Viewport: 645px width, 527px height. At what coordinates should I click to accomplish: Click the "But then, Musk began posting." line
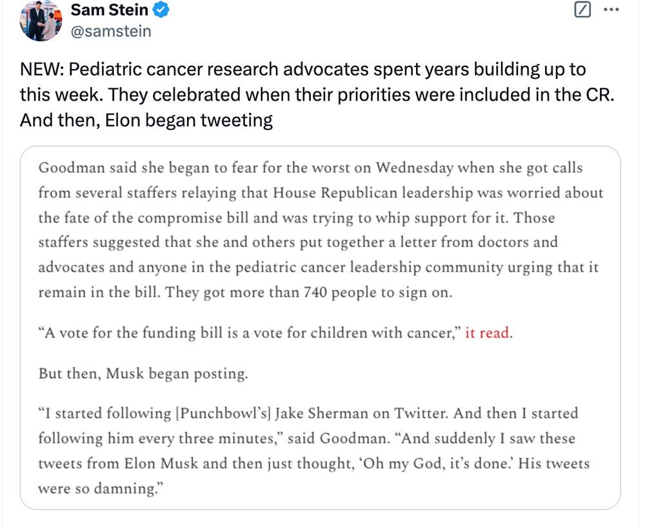pos(143,373)
